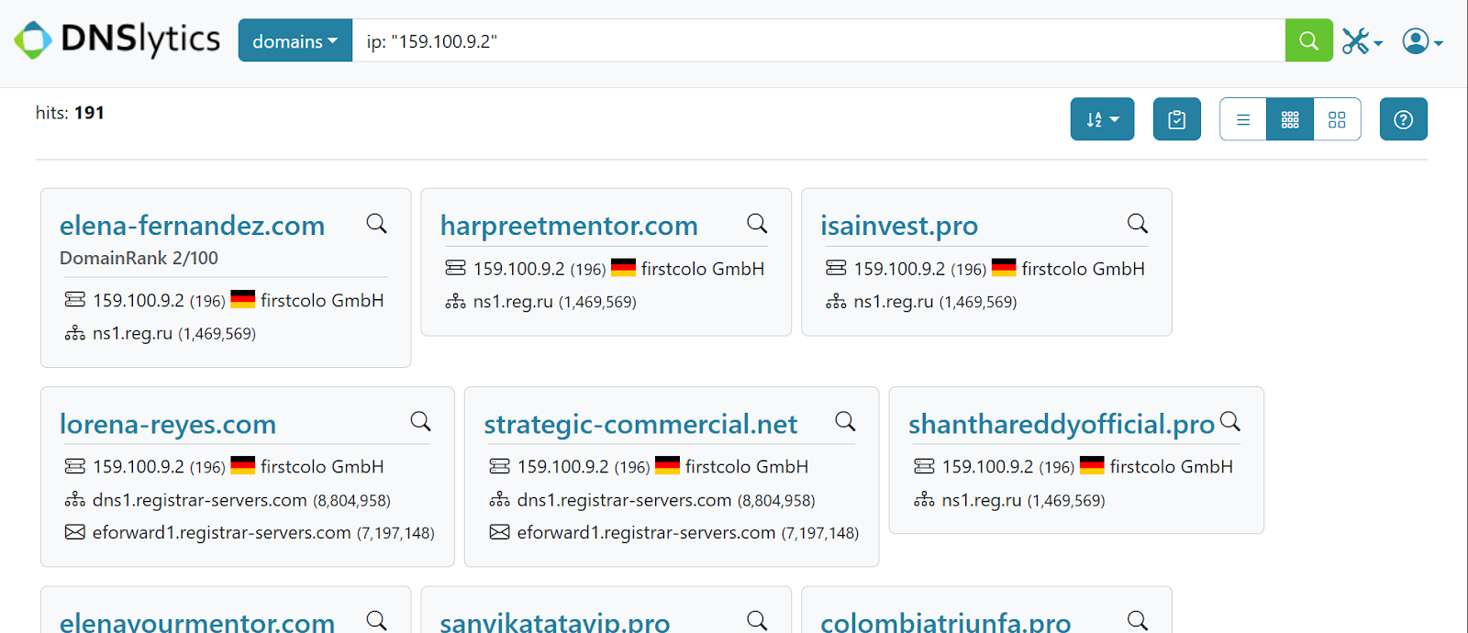Click mail envelope icon in lorena-reyes.com card
The height and width of the screenshot is (633, 1468).
75,532
